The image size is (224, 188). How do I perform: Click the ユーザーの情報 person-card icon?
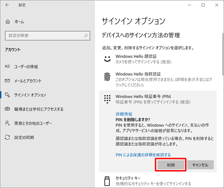[7, 67]
